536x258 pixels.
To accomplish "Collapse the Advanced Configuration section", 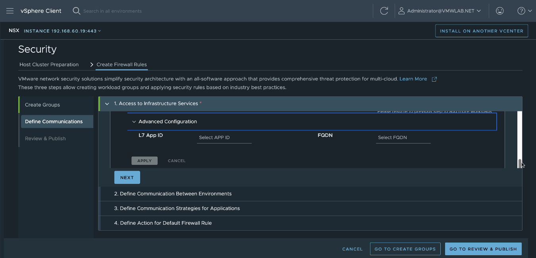I will point(134,122).
